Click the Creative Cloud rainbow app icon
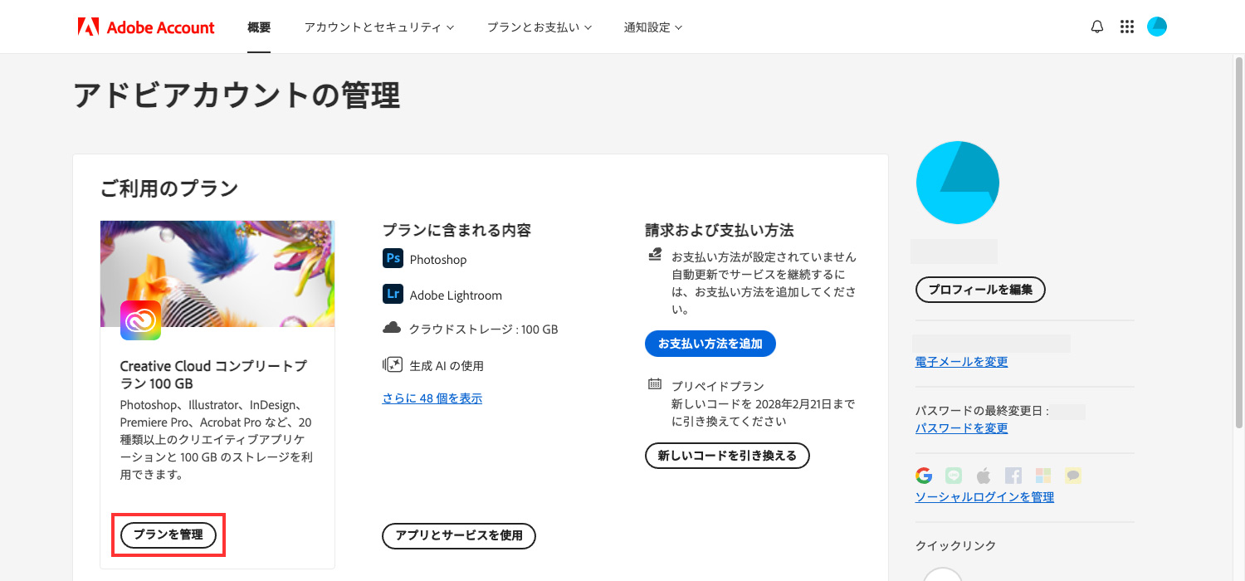Viewport: 1245px width, 581px height. point(140,320)
